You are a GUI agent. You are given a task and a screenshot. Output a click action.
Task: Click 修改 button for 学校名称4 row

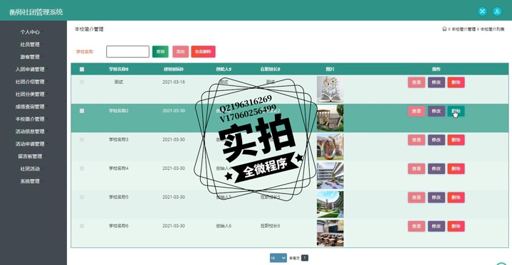pos(437,168)
